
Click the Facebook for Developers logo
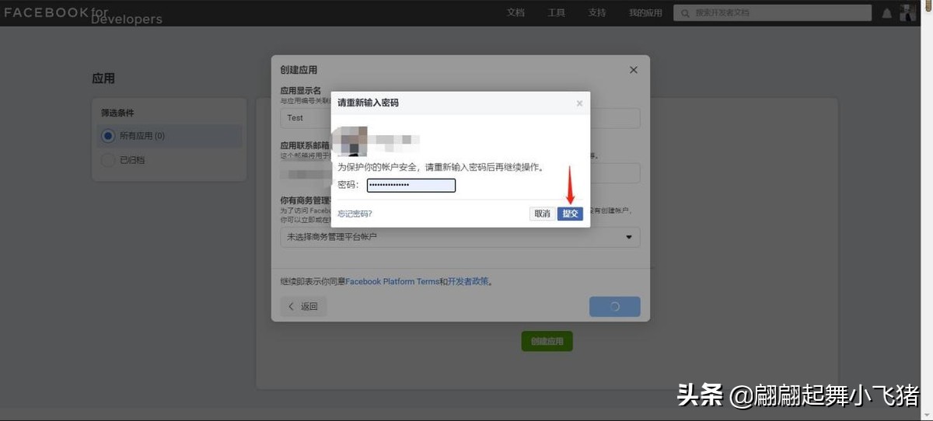click(x=83, y=15)
